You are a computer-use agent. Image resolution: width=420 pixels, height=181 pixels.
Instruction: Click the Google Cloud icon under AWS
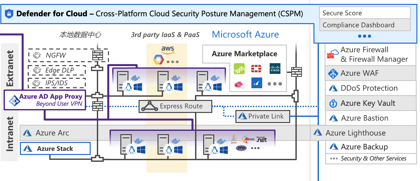coord(158,60)
